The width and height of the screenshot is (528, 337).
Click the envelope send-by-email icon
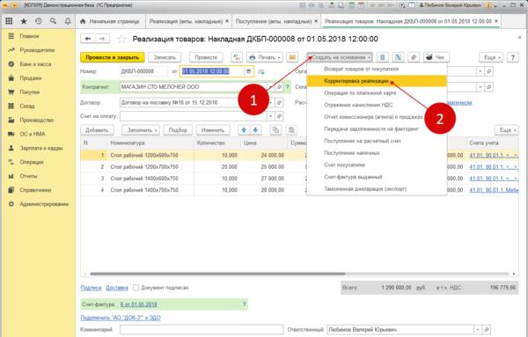[x=292, y=57]
